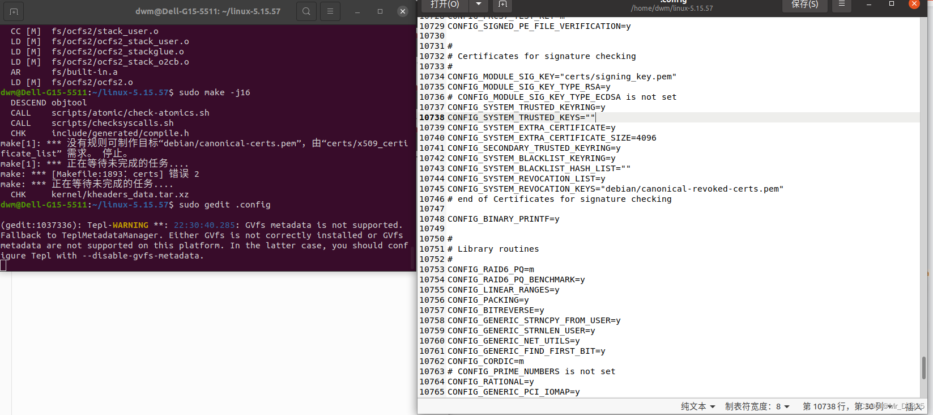This screenshot has height=415, width=933.
Task: Click line CONFIG_RAID6_PQ=m
Action: pyautogui.click(x=491, y=269)
